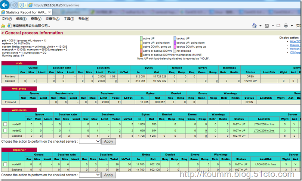Click Apply button under webservers table
This screenshot has width=302, height=181.
(x=108, y=142)
